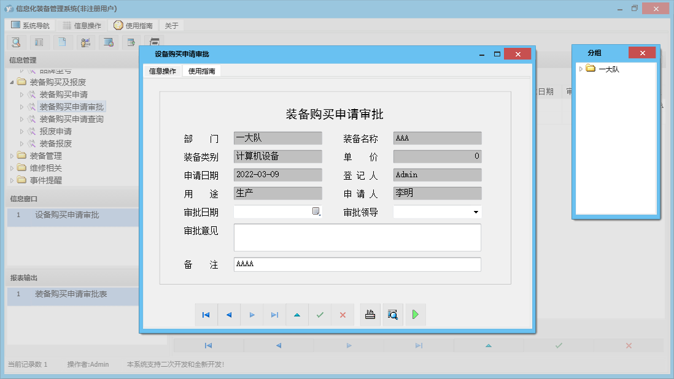Viewport: 674px width, 379px height.
Task: Click the search magnifier icon in the main toolbar
Action: point(17,42)
